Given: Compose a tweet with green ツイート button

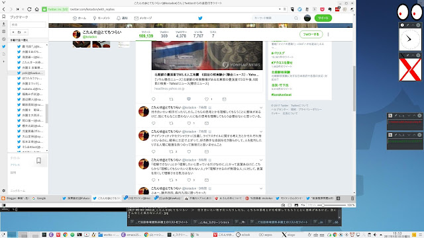Looking at the screenshot, I should coord(323,18).
